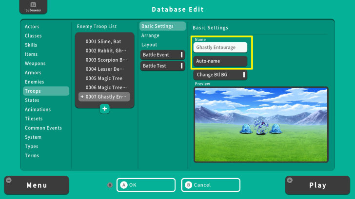Viewport: 355px width, 199px height.
Task: Open the Battle Test submenu
Action: (162, 66)
